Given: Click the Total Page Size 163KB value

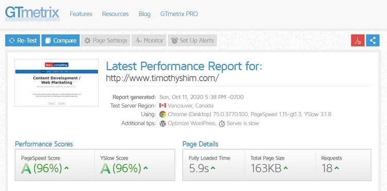Looking at the screenshot, I should [x=266, y=168].
